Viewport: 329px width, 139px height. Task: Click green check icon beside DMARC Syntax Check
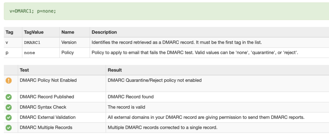9,107
